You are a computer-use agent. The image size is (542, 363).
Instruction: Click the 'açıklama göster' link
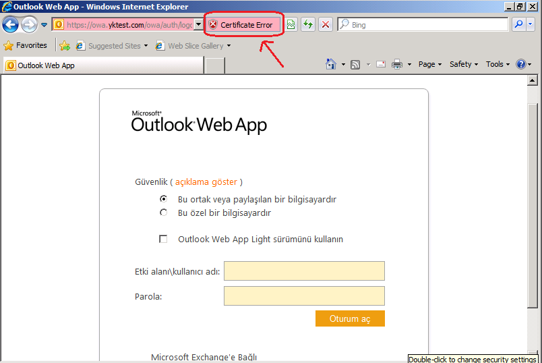pos(206,181)
